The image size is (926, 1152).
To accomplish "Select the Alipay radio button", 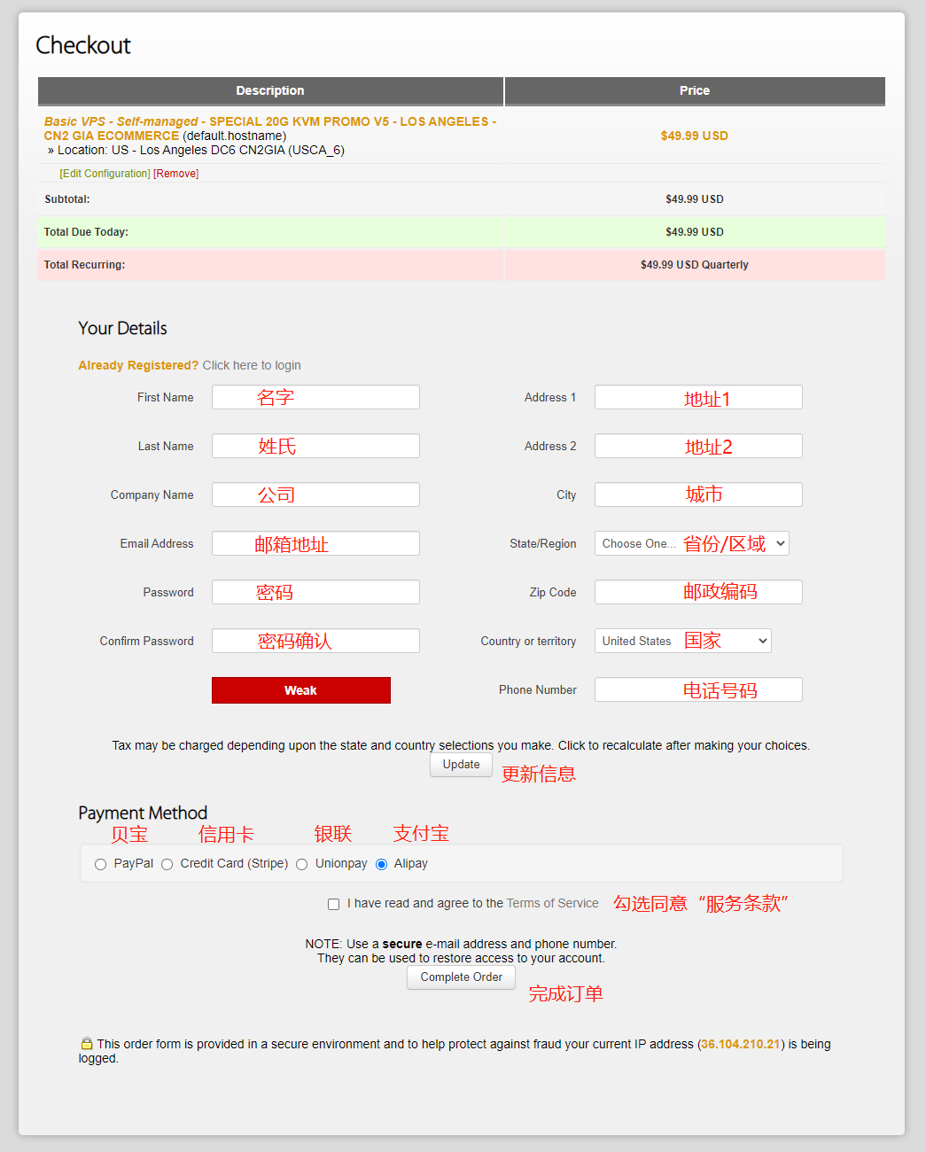I will click(x=382, y=864).
